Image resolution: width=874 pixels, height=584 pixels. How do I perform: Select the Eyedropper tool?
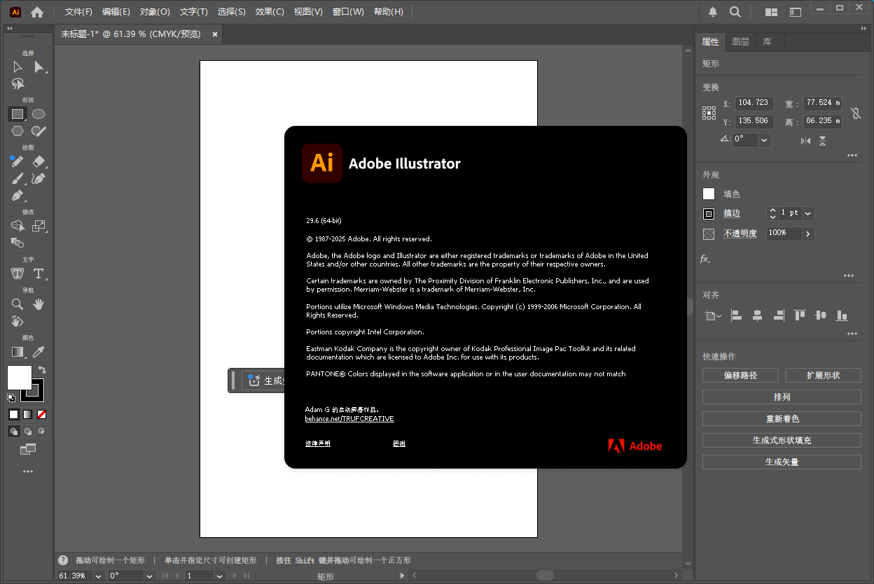(39, 352)
